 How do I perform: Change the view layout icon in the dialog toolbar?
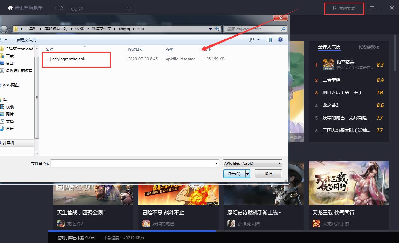(251, 40)
